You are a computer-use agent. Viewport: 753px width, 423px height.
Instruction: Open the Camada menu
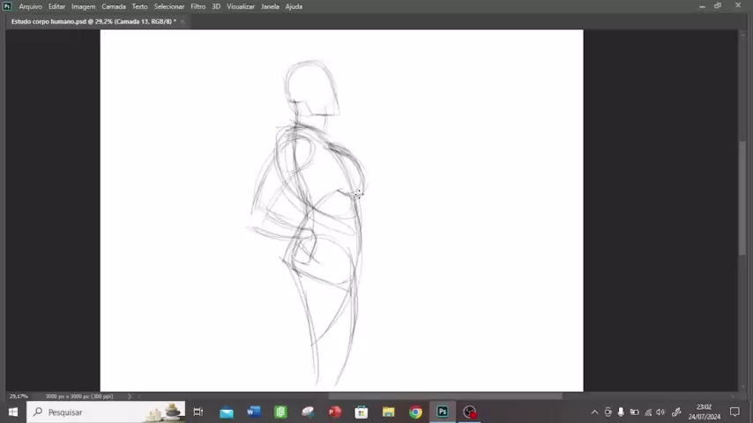[x=113, y=6]
